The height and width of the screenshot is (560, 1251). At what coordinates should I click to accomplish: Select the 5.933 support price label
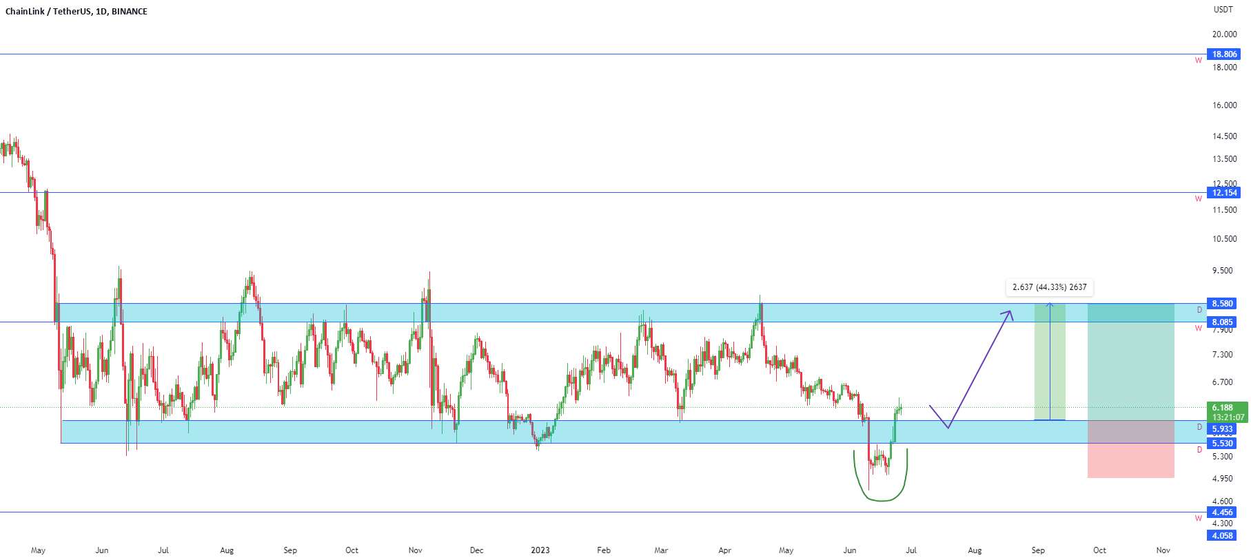point(1223,429)
